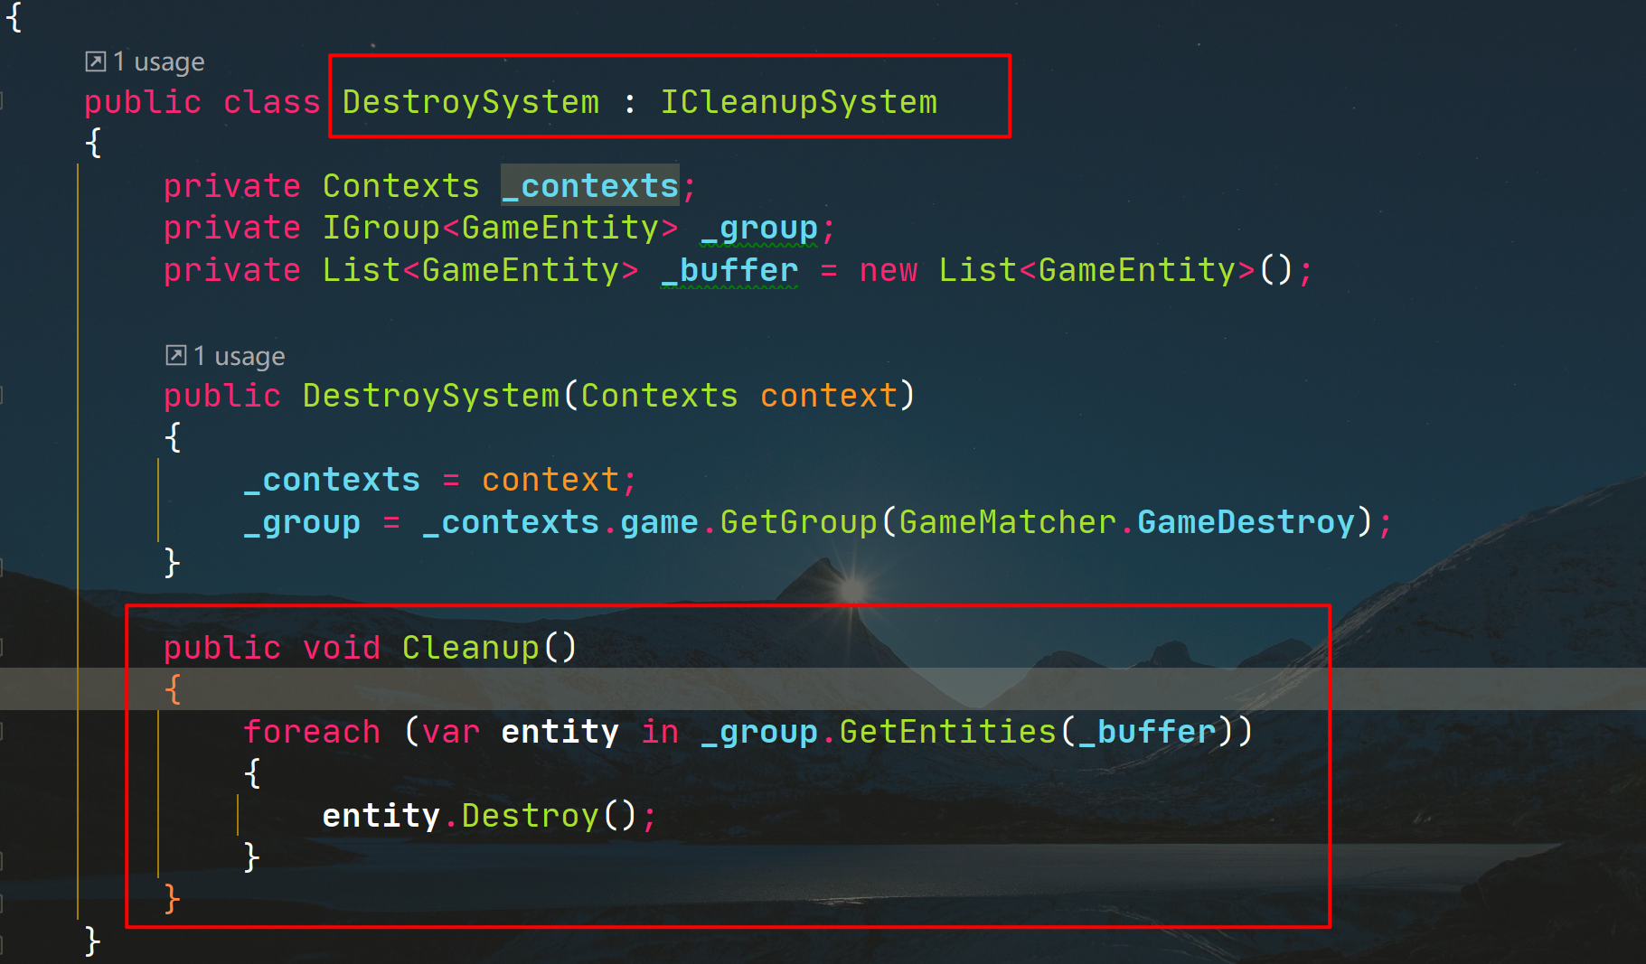Click the ICleanupSystem interface name
Screen dimensions: 1646x964
coord(799,102)
